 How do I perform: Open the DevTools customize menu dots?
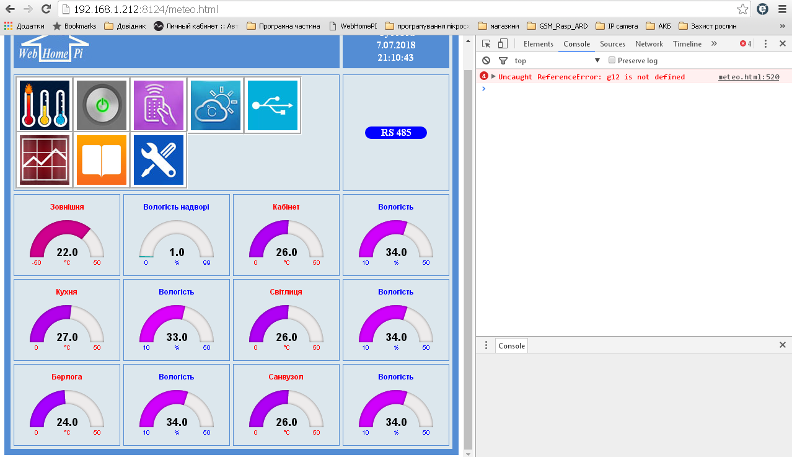pos(766,44)
